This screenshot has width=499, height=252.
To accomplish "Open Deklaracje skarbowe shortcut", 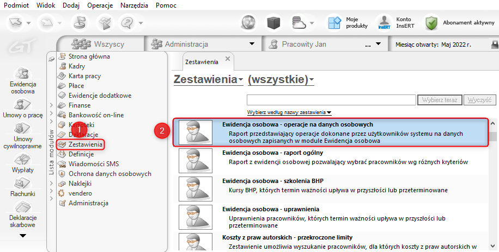I will point(22,215).
